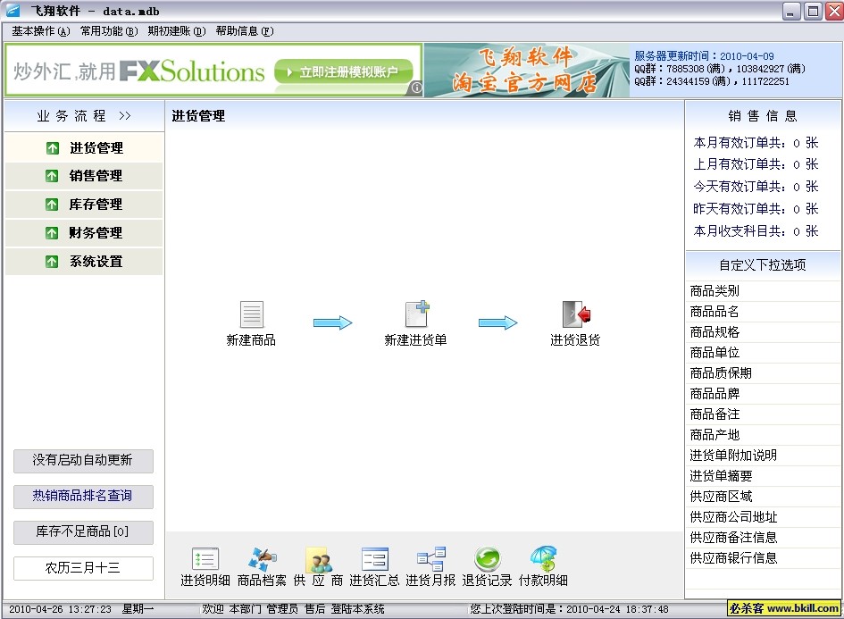Viewport: 844px width, 619px height.
Task: Click 上月有效订单共 sales info line
Action: (x=756, y=164)
